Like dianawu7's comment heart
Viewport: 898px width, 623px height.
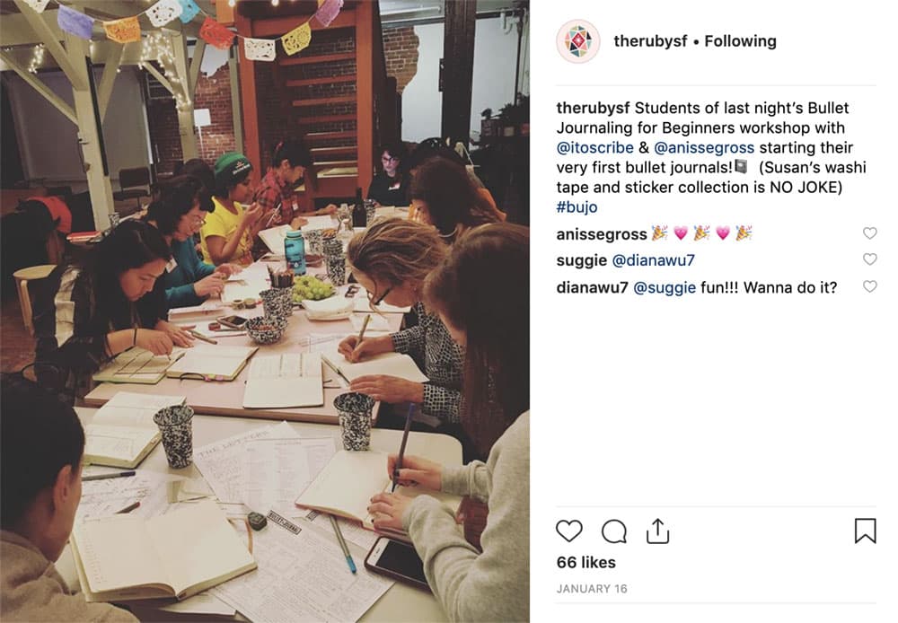(x=869, y=286)
